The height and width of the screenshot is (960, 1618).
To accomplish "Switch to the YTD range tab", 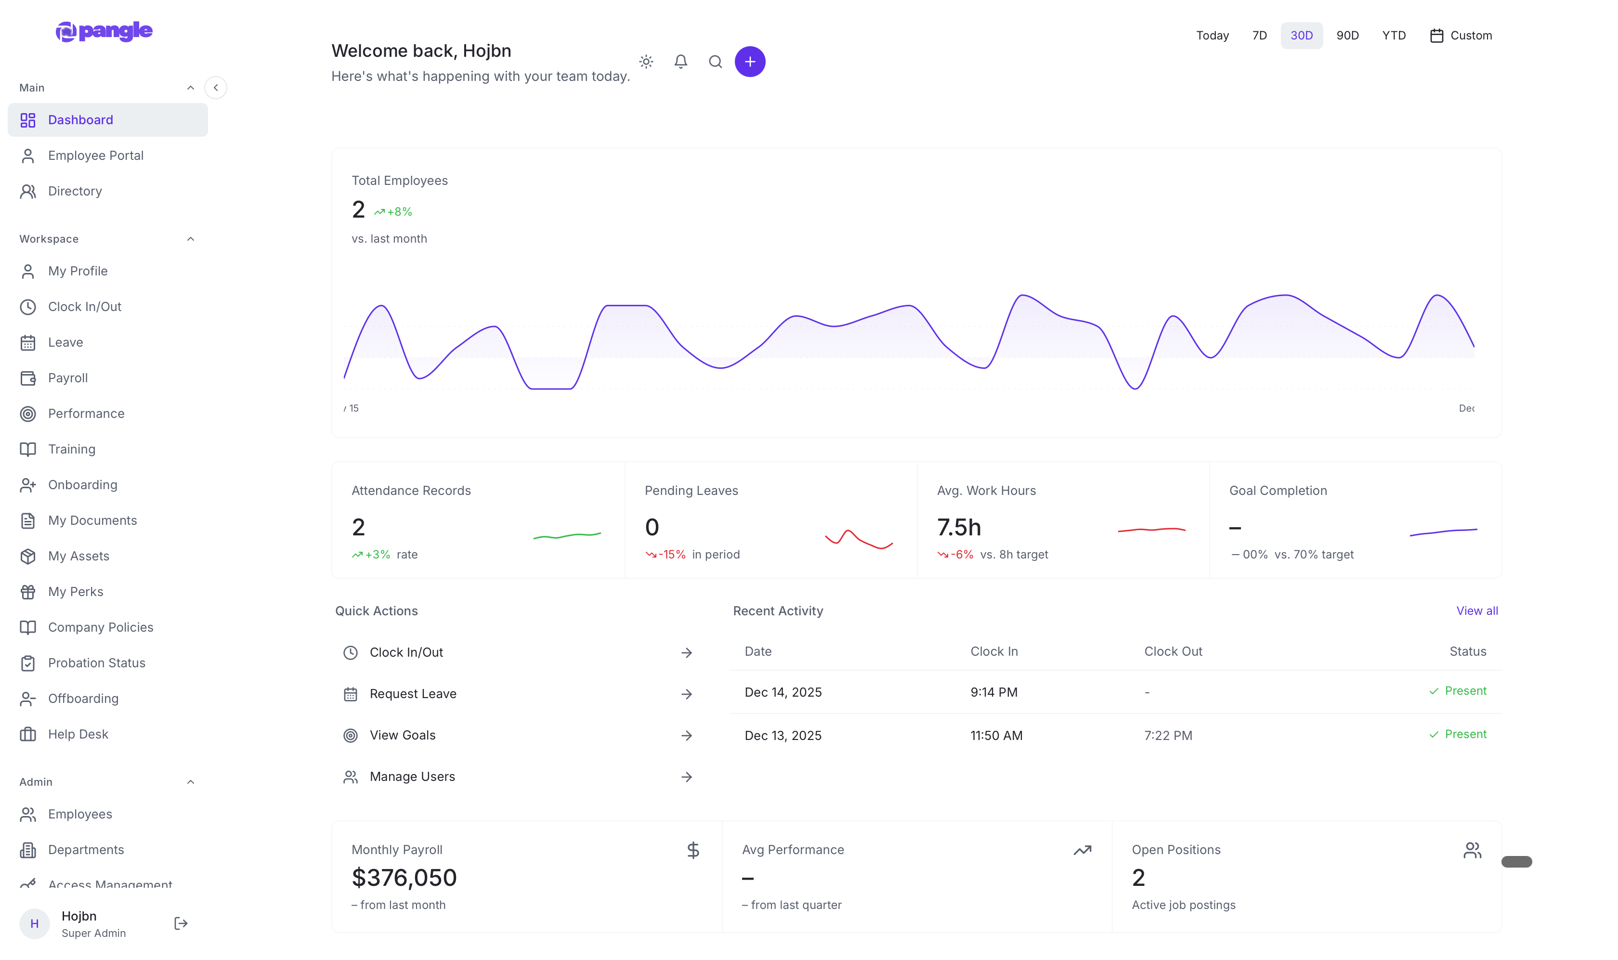I will [1394, 36].
